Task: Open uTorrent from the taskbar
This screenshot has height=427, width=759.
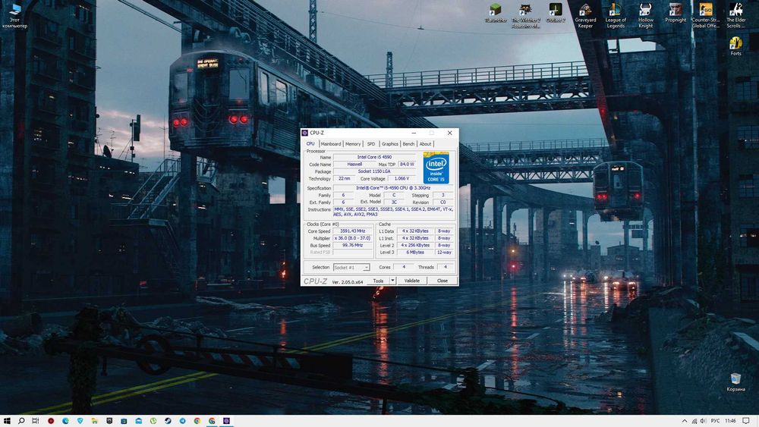Action: pos(153,421)
